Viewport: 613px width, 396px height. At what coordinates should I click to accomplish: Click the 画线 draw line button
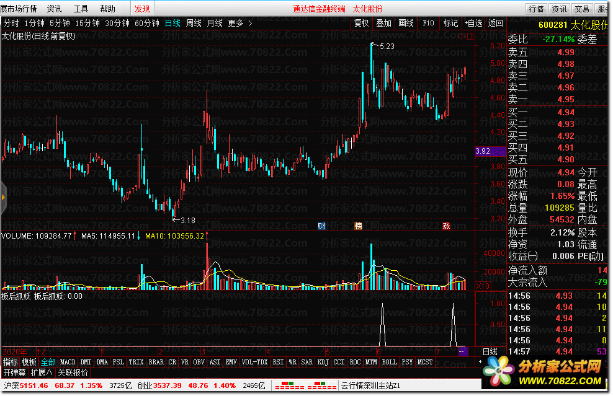pyautogui.click(x=406, y=24)
